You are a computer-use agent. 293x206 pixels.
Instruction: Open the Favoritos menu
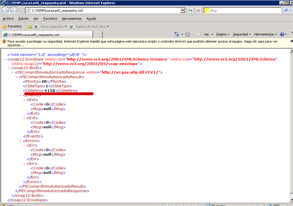pyautogui.click(x=50, y=19)
